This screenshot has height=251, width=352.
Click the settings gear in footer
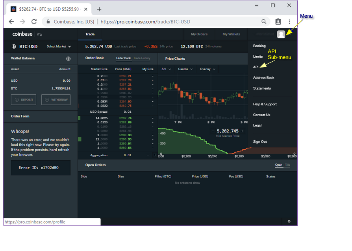(289, 221)
